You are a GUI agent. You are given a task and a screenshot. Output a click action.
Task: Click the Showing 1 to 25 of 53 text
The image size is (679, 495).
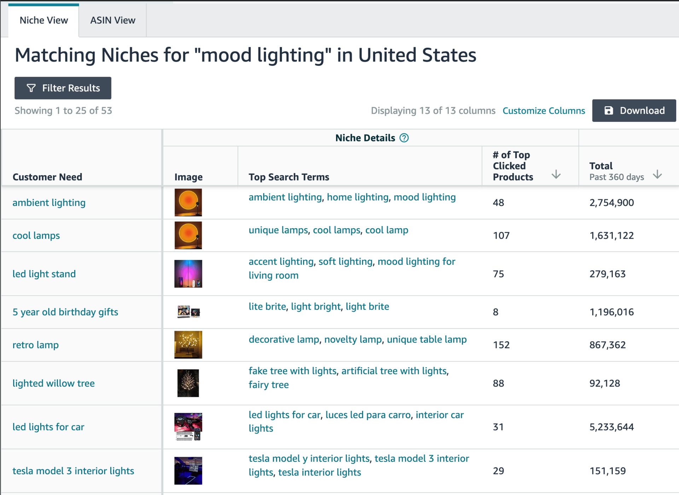(x=63, y=111)
